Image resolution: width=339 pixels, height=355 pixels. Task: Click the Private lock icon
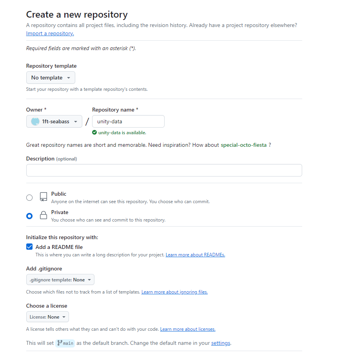tap(44, 215)
